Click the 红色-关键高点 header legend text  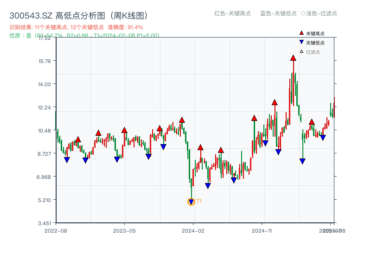(232, 13)
